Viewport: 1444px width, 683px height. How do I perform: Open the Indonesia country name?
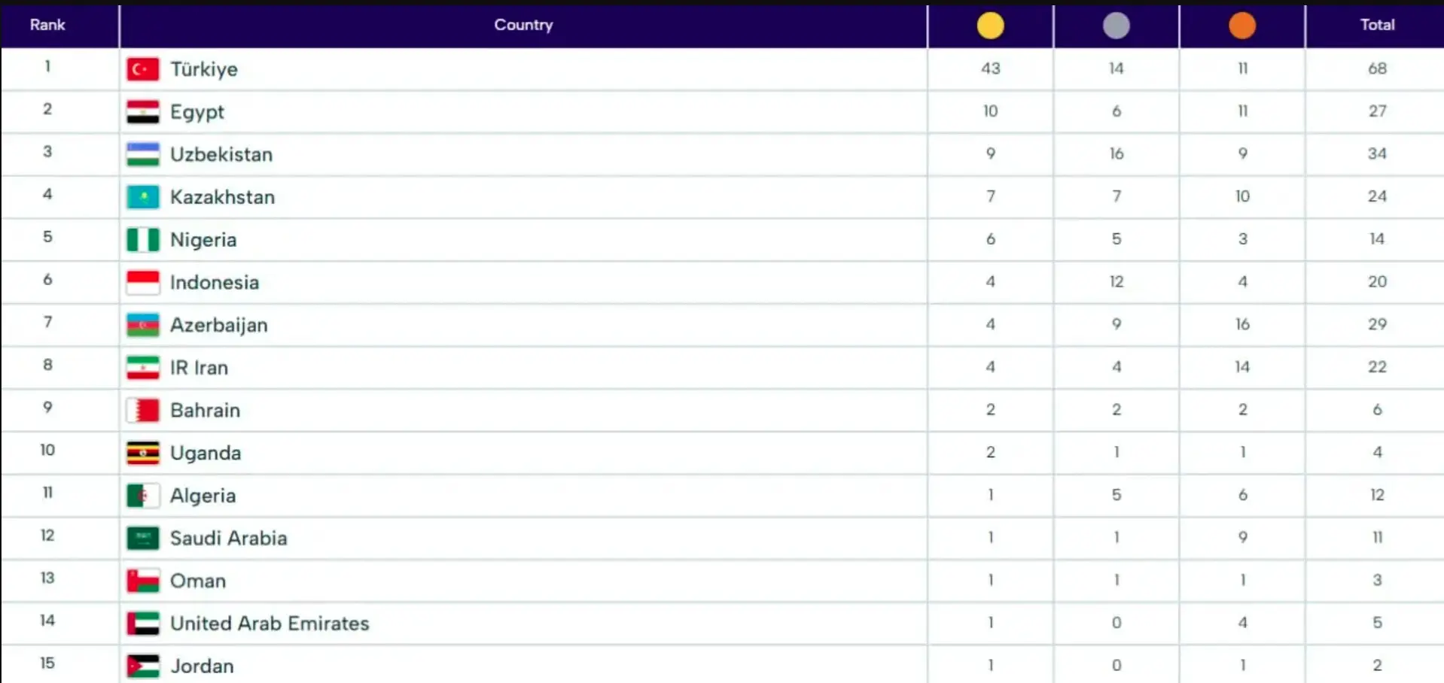coord(215,282)
